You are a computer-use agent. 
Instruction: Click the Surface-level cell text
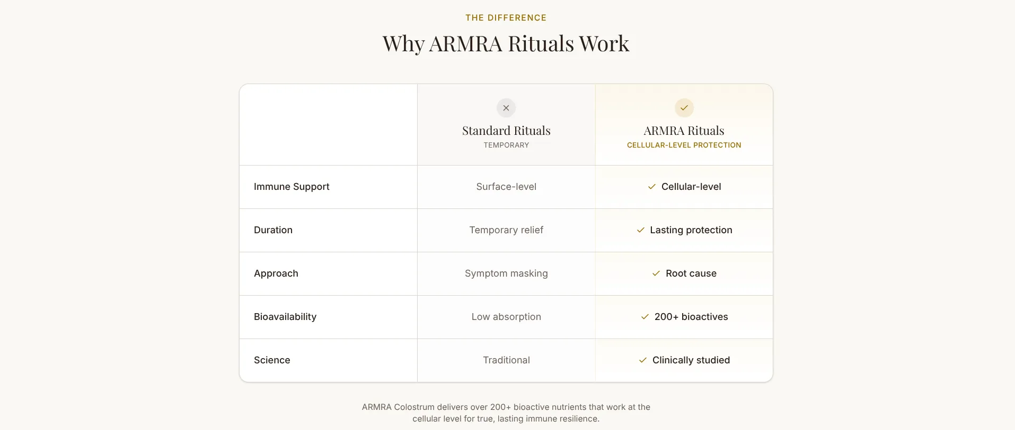[x=506, y=187]
